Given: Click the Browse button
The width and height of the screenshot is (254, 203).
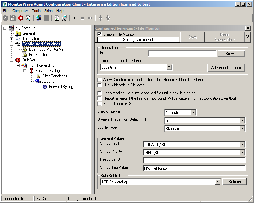Looking at the screenshot, I should (x=231, y=54).
